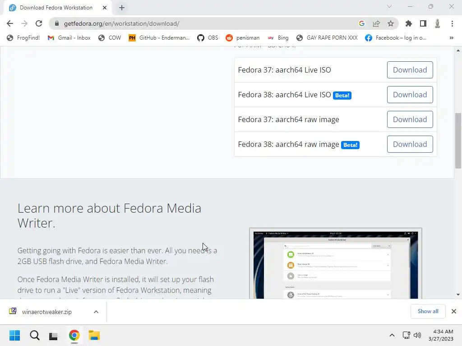The image size is (462, 346).
Task: Open Windows Search from the taskbar
Action: click(34, 335)
